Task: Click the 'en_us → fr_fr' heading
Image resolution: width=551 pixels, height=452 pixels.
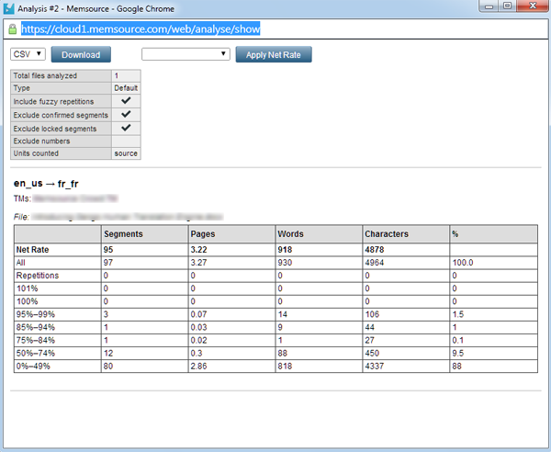Action: [x=46, y=184]
